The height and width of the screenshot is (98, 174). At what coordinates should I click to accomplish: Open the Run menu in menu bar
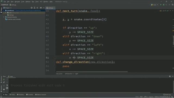point(33,2)
